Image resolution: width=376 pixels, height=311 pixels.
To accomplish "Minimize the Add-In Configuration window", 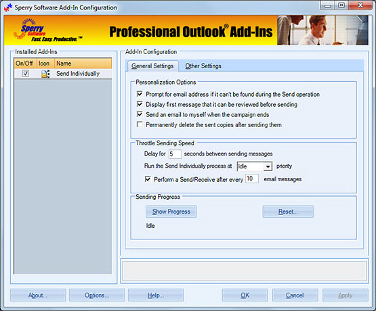I will click(328, 5).
